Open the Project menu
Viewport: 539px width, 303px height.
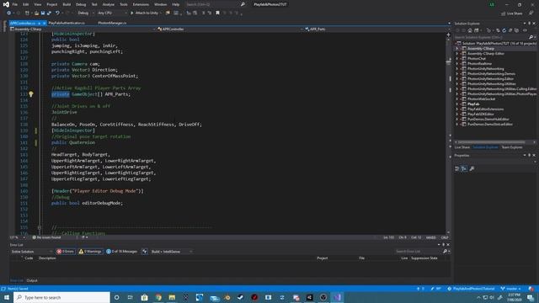[x=52, y=4]
